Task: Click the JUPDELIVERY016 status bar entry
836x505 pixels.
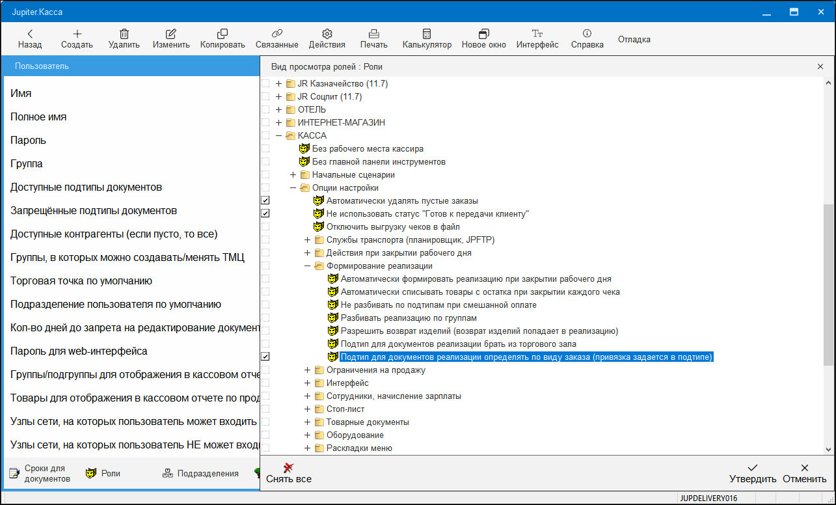Action: tap(708, 498)
